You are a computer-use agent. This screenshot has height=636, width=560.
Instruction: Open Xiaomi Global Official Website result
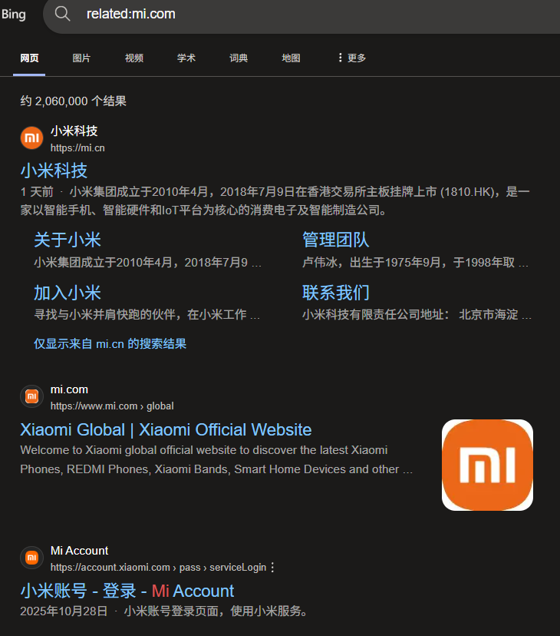click(x=166, y=430)
